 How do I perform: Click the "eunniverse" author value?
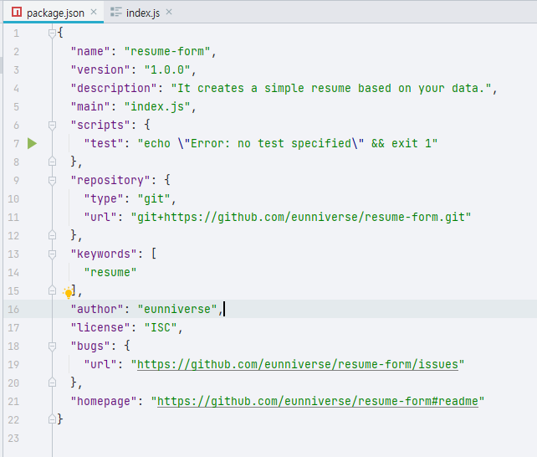point(177,309)
